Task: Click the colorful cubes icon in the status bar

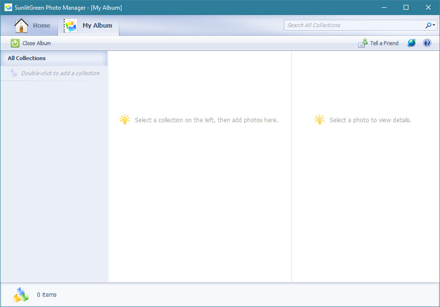Action: [x=21, y=294]
